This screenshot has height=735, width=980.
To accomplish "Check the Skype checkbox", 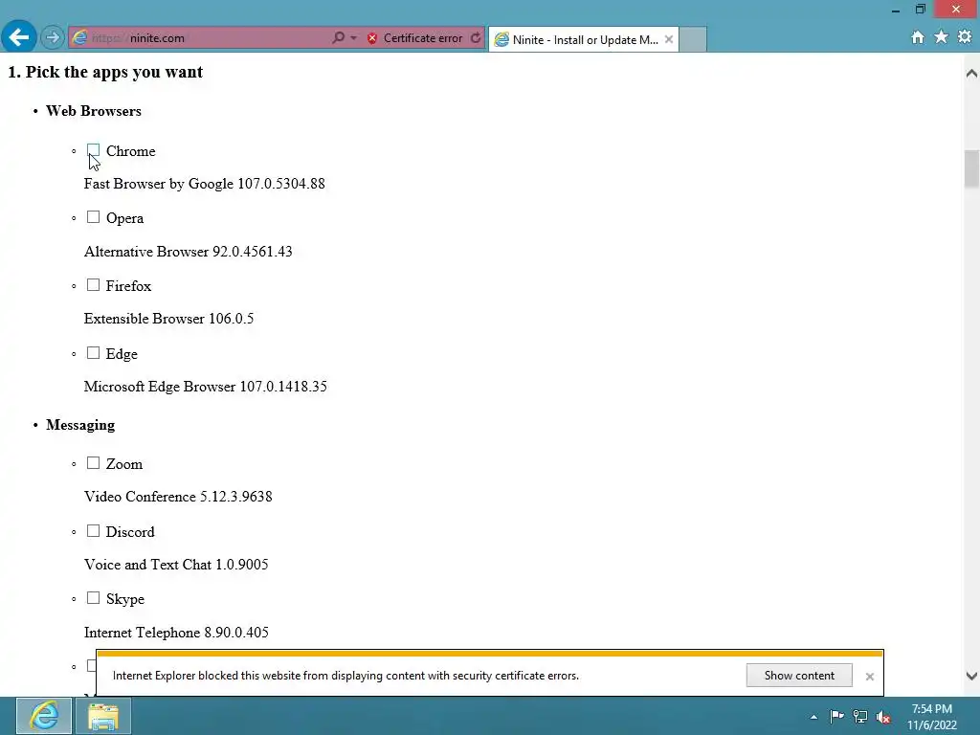I will coord(93,598).
